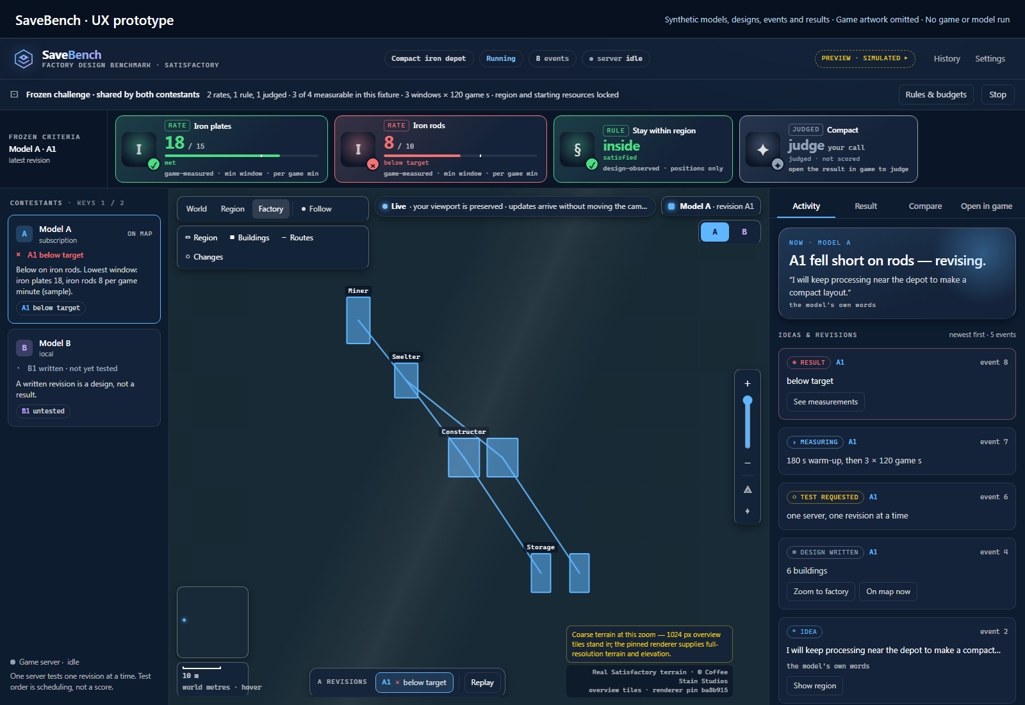Image resolution: width=1025 pixels, height=705 pixels.
Task: Click the Smelter building on the map
Action: coord(406,381)
